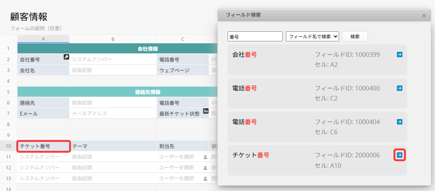Image resolution: width=435 pixels, height=191 pixels.
Task: Go to チケット番号 field via arrow icon
Action: (400, 155)
